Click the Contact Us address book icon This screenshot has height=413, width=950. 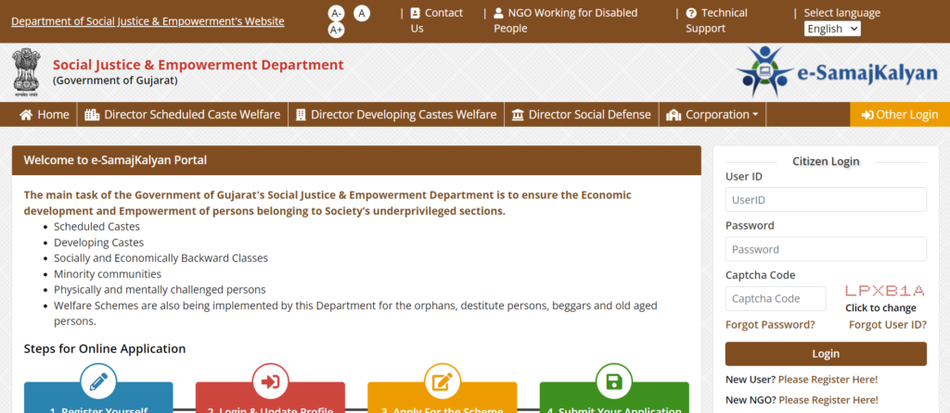pos(415,13)
